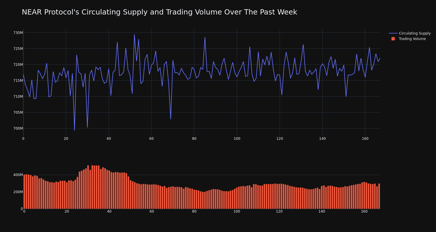Click the 140 tick on supply chart x-axis
436x232 pixels.
(322, 139)
